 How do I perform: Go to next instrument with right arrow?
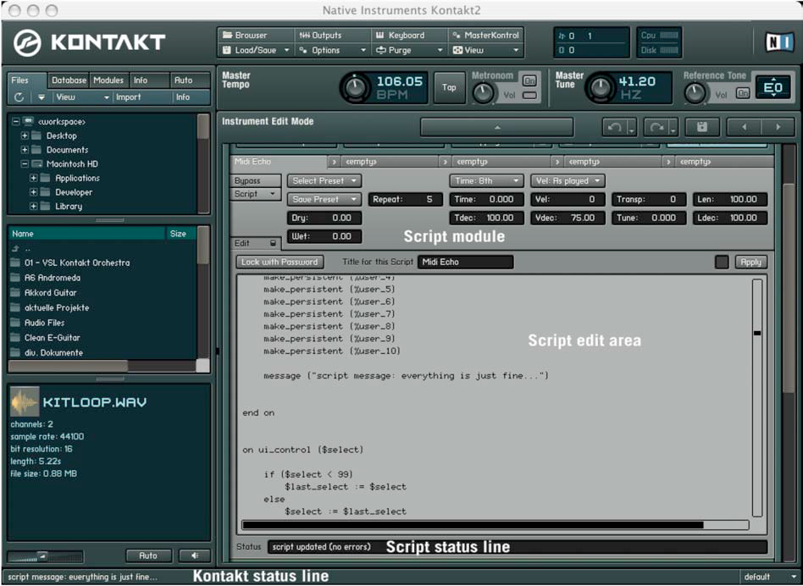tap(778, 127)
